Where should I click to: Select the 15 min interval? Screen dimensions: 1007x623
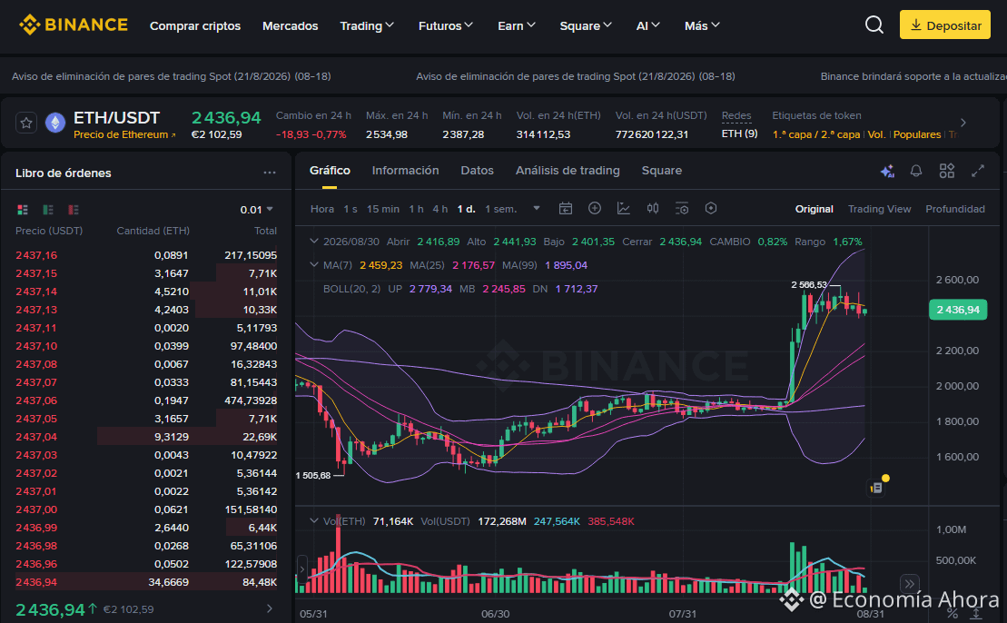pyautogui.click(x=383, y=209)
